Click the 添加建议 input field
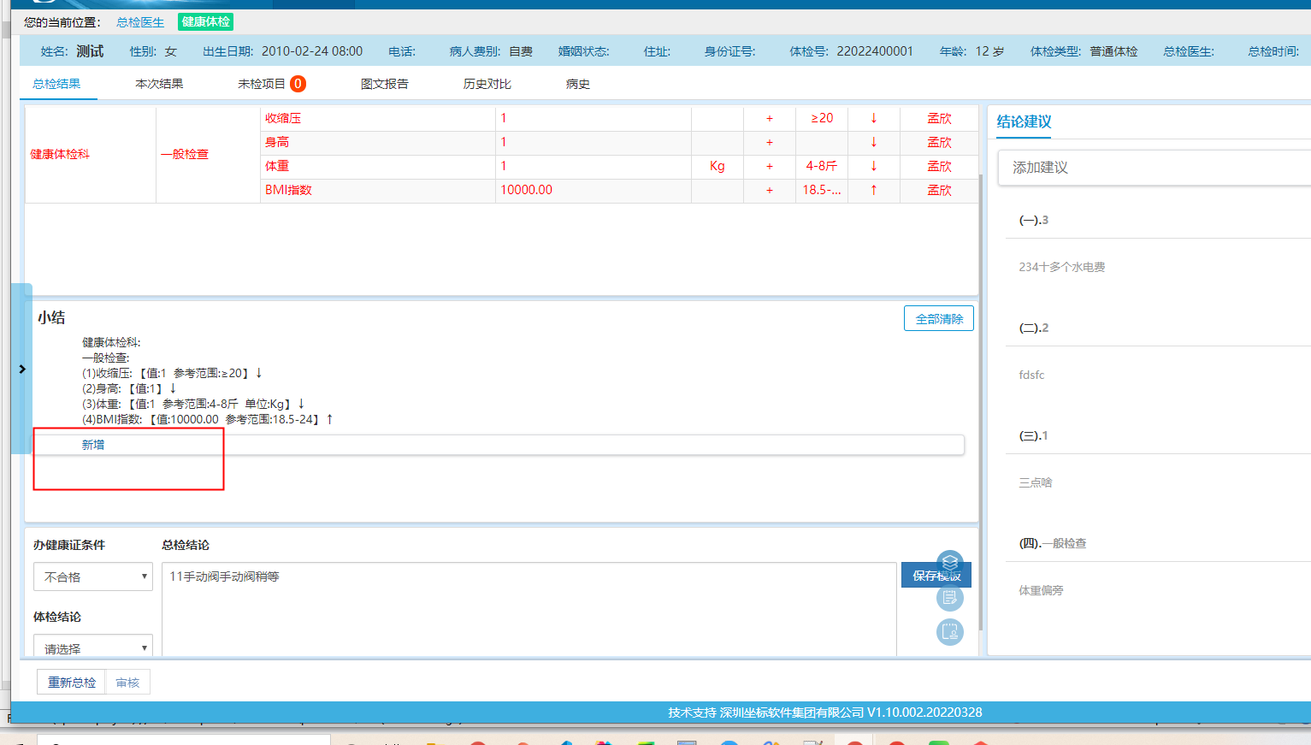Screen dimensions: 1311x745 coord(1155,168)
